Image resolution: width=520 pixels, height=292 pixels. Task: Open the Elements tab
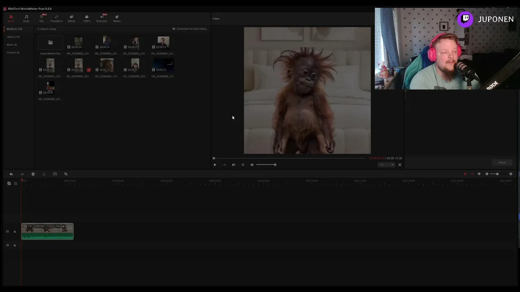(102, 18)
